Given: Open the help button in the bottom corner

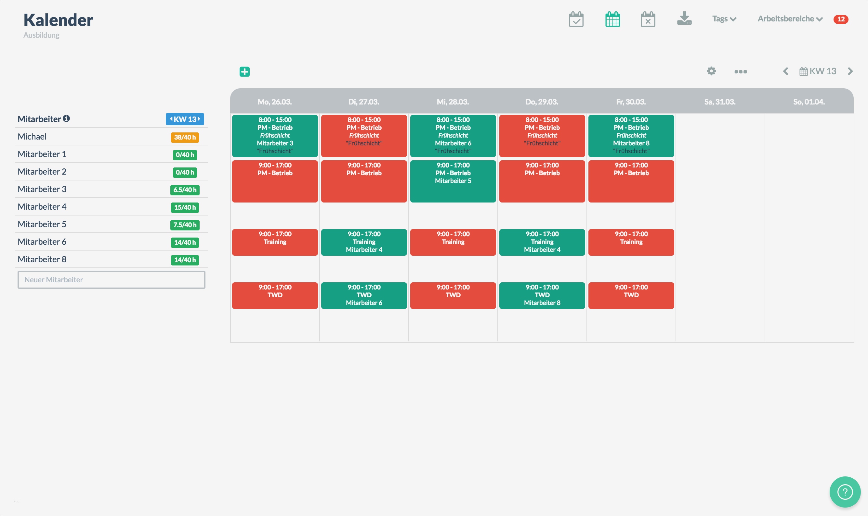Looking at the screenshot, I should pos(845,492).
